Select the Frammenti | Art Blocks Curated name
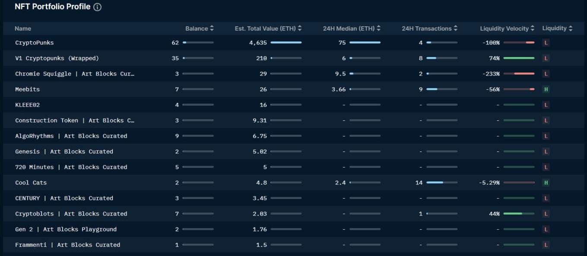 pos(67,245)
